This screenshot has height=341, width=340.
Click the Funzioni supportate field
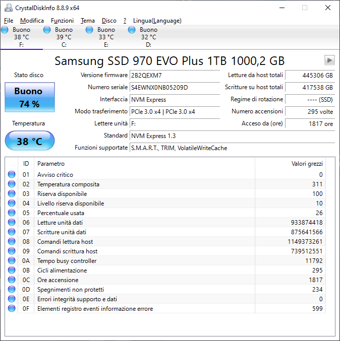[232, 148]
